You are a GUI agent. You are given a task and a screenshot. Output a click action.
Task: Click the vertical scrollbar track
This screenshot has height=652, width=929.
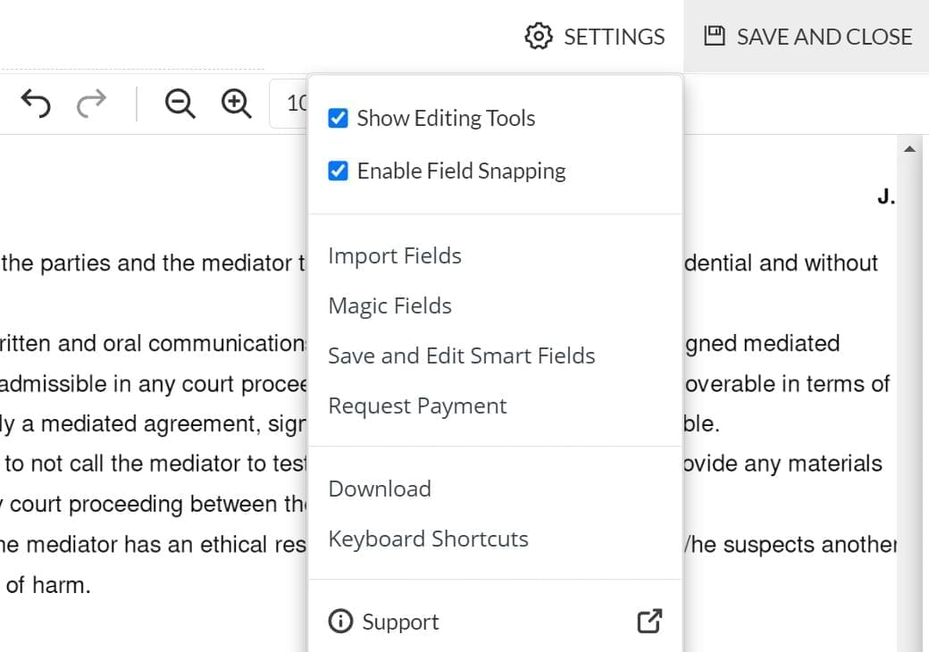pos(910,402)
